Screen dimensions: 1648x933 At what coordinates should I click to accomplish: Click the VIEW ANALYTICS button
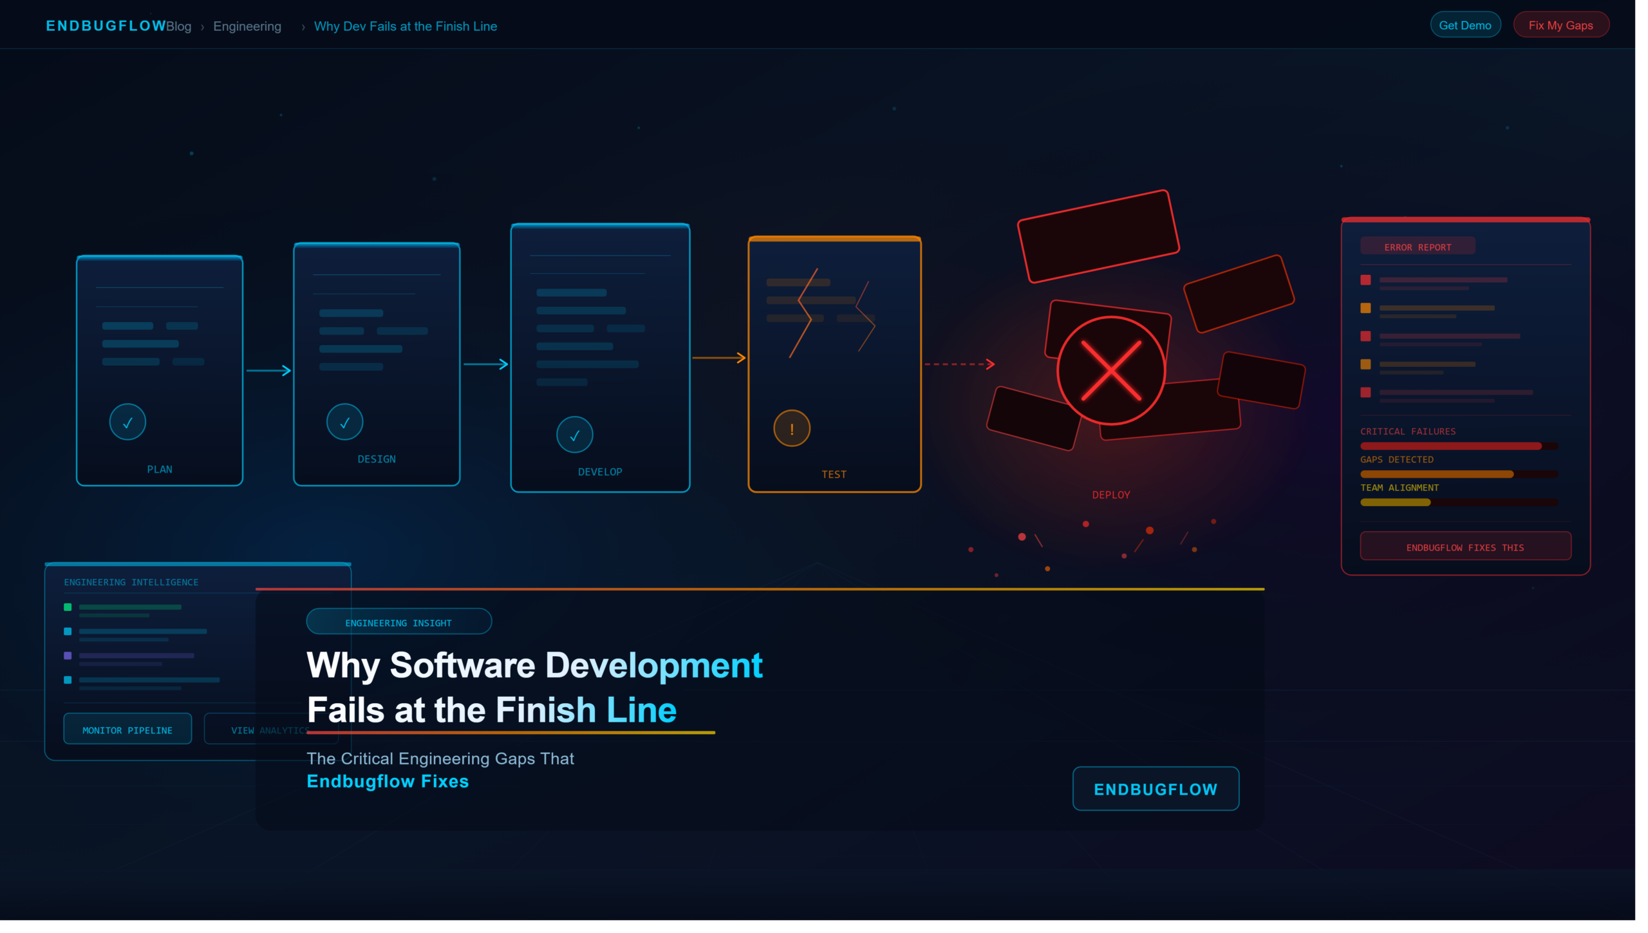[x=270, y=729]
